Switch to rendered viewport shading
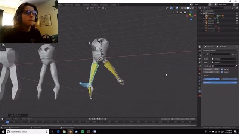The height and width of the screenshot is (134, 239). pyautogui.click(x=193, y=8)
